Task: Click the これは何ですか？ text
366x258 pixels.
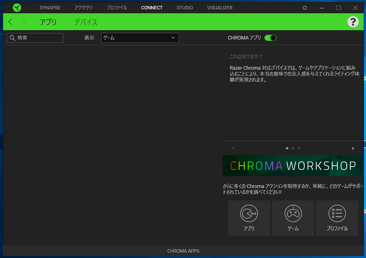Action: [246, 56]
